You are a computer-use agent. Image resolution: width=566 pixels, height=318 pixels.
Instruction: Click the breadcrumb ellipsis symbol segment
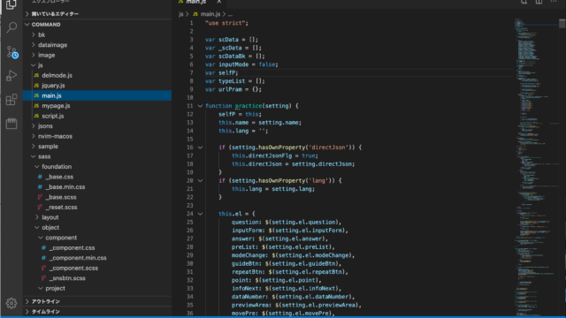click(230, 14)
